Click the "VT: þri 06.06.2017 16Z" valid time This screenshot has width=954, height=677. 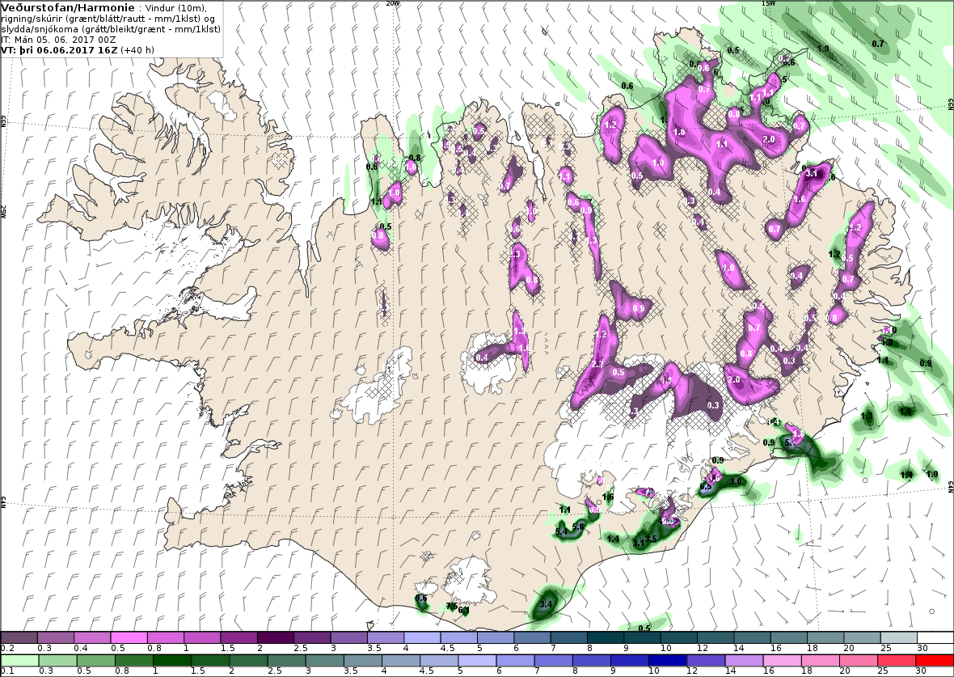click(61, 50)
